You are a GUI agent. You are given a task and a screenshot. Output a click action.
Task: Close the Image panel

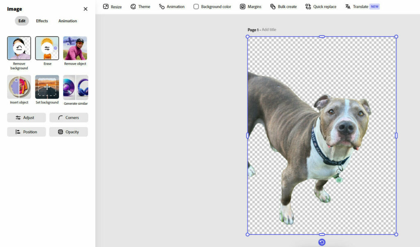tap(85, 9)
